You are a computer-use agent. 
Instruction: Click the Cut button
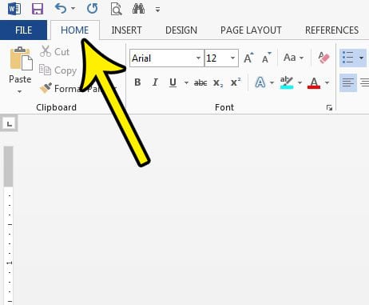[54, 51]
